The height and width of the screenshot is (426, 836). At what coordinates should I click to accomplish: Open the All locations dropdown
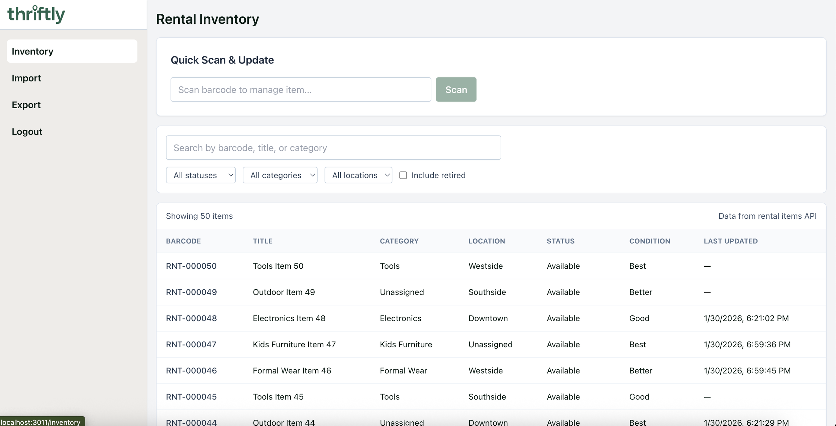point(358,175)
